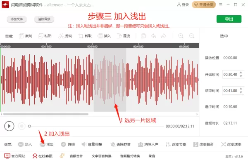Viewport: 248px width, 160px height.
Task: Click the Crop (截取) tool
Action: pyautogui.click(x=85, y=36)
